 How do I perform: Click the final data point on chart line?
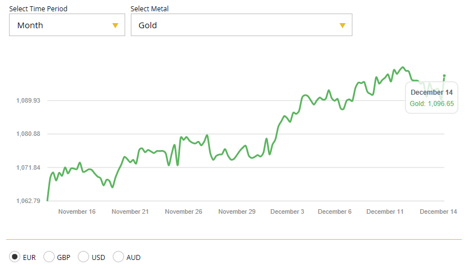444,76
